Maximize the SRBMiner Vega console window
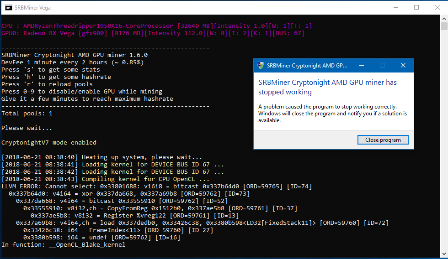Screen dimensions: 448x259 coord(416,7)
